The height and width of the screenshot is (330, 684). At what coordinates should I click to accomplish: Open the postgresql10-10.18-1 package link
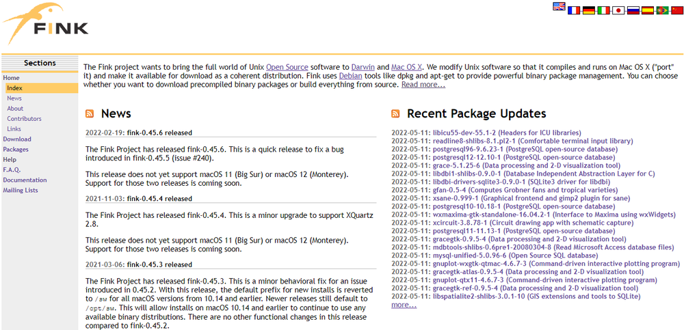(524, 206)
